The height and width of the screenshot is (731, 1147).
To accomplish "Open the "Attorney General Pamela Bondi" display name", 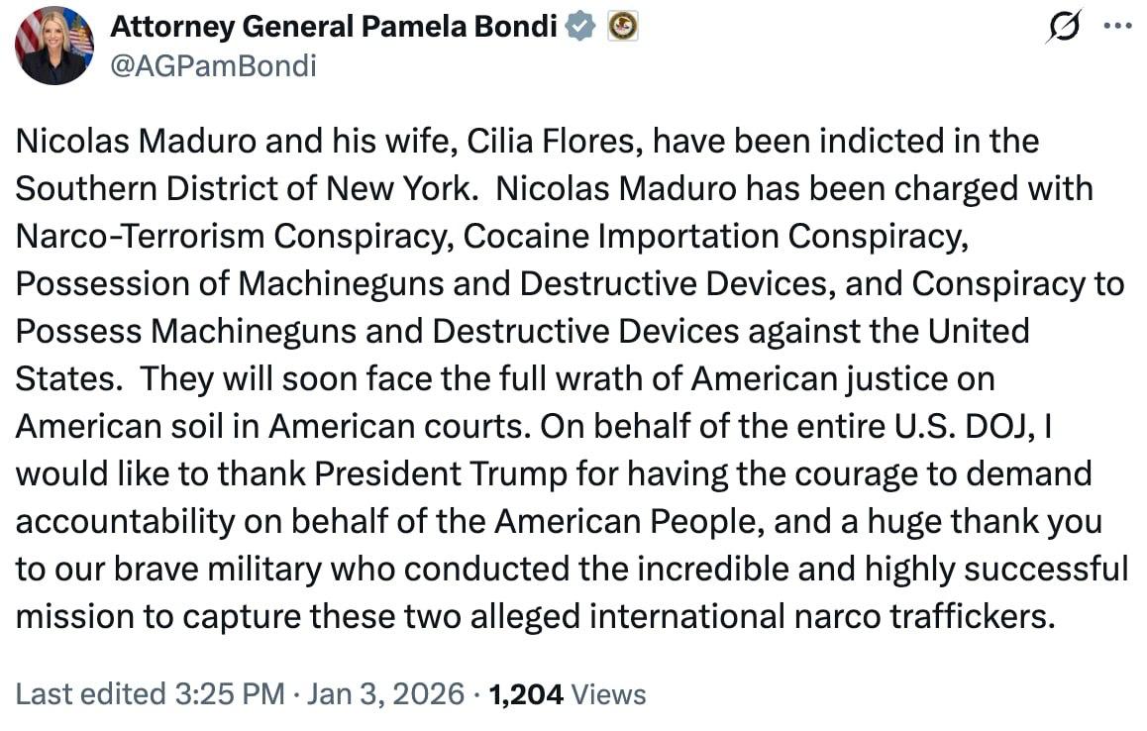I will (x=333, y=27).
